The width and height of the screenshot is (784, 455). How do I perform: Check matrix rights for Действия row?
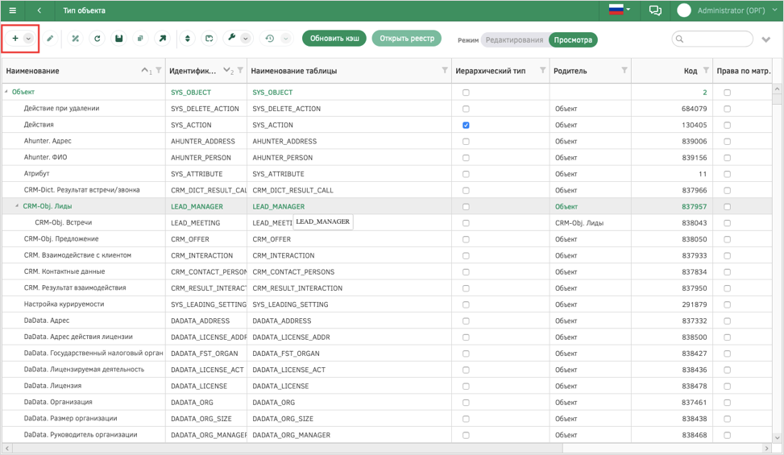tap(727, 125)
